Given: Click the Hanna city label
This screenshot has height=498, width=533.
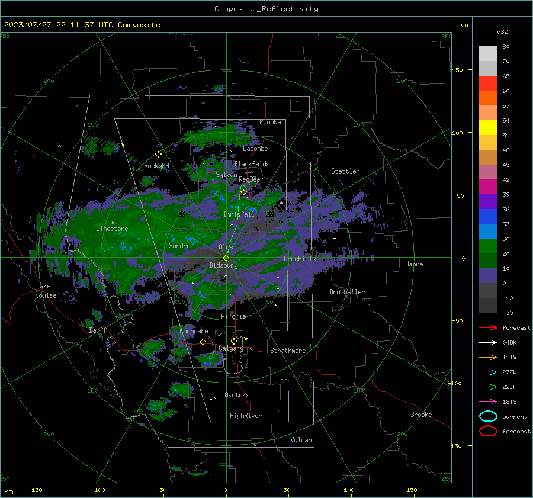Looking at the screenshot, I should tap(414, 264).
